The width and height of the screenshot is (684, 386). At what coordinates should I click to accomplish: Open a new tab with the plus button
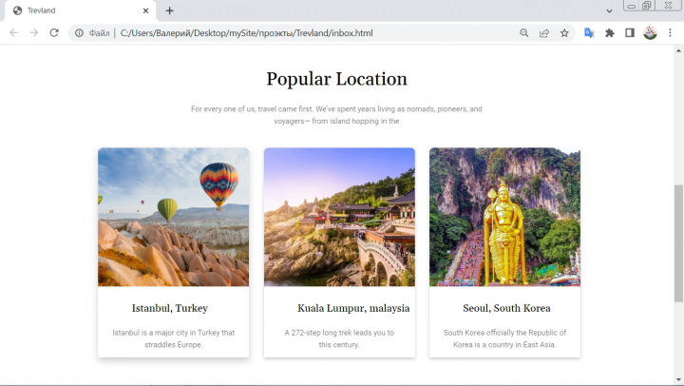[x=170, y=10]
